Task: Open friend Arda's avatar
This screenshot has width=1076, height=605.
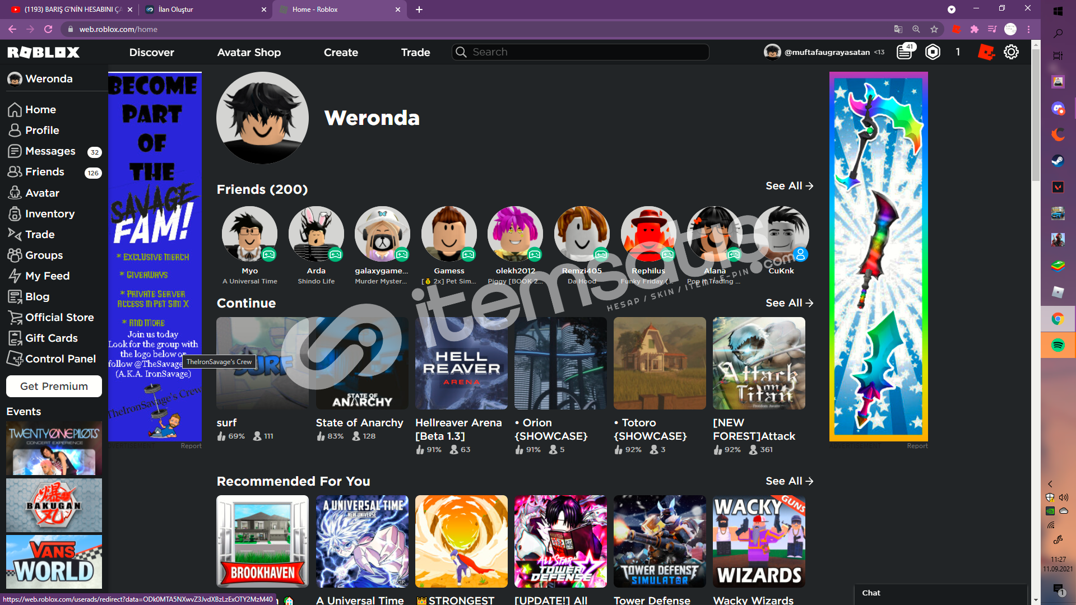Action: point(316,234)
